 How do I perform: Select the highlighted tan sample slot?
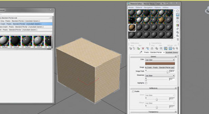point(132,28)
